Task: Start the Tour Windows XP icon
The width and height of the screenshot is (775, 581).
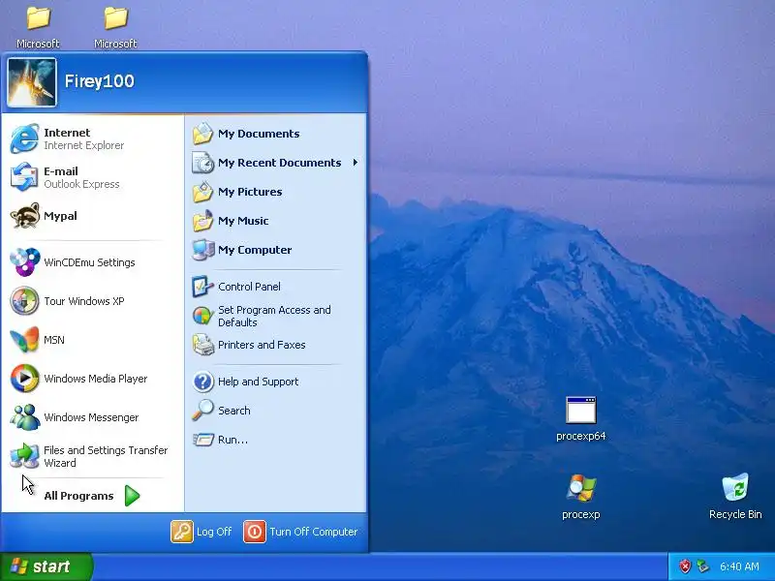Action: pos(24,301)
